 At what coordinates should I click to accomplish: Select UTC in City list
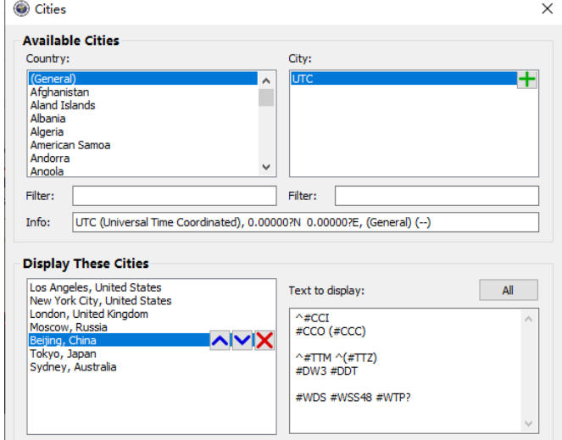click(x=403, y=79)
